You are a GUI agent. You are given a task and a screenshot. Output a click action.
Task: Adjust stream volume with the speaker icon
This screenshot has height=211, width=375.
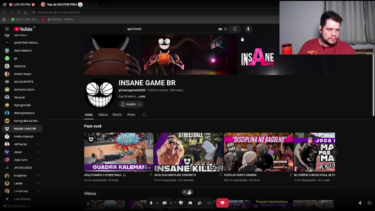(360, 203)
